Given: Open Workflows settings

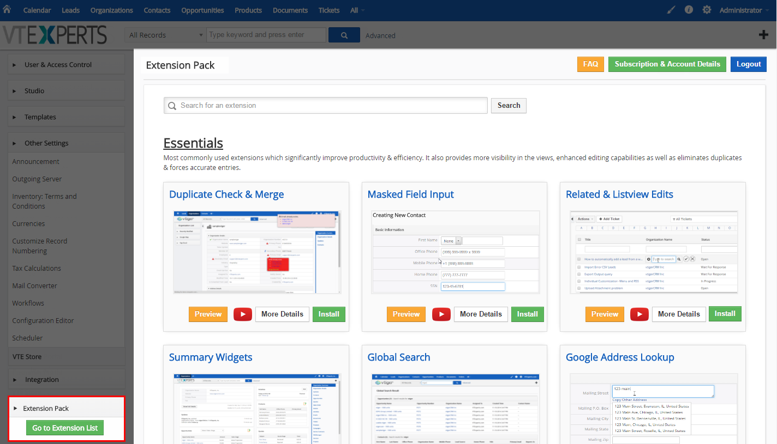Looking at the screenshot, I should 28,303.
